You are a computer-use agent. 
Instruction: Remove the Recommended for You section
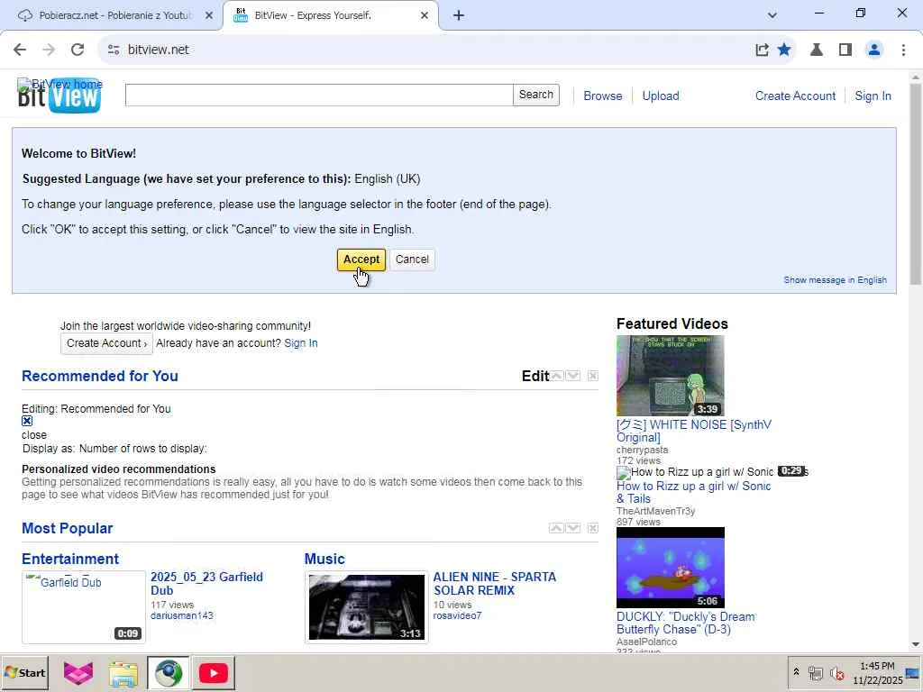pyautogui.click(x=593, y=376)
